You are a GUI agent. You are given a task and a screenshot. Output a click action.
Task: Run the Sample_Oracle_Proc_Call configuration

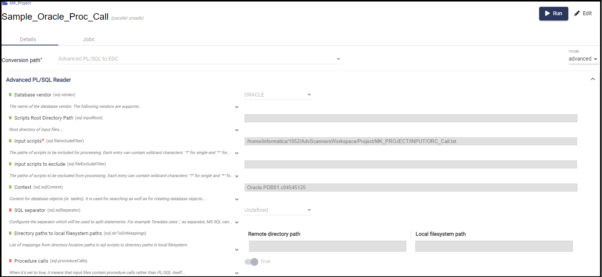coord(554,13)
